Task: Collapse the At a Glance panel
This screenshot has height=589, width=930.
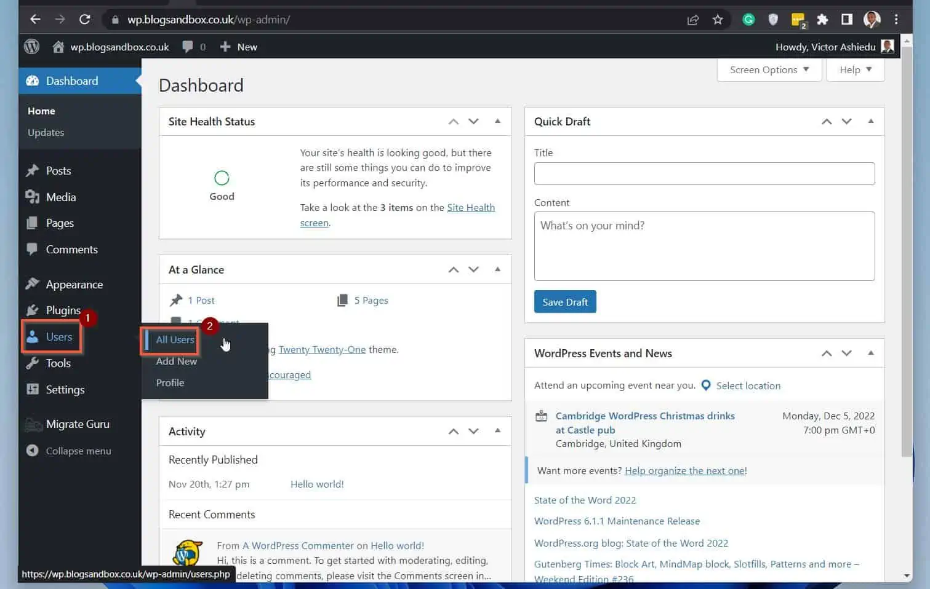Action: 497,269
